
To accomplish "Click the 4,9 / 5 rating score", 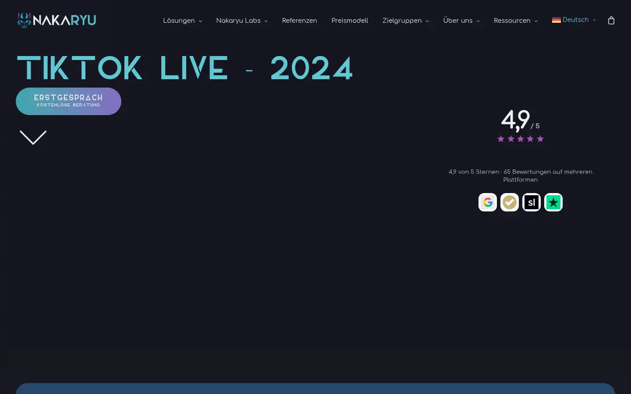I will point(520,120).
